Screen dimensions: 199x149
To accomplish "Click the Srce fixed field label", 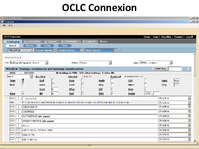I will (x=72, y=81).
